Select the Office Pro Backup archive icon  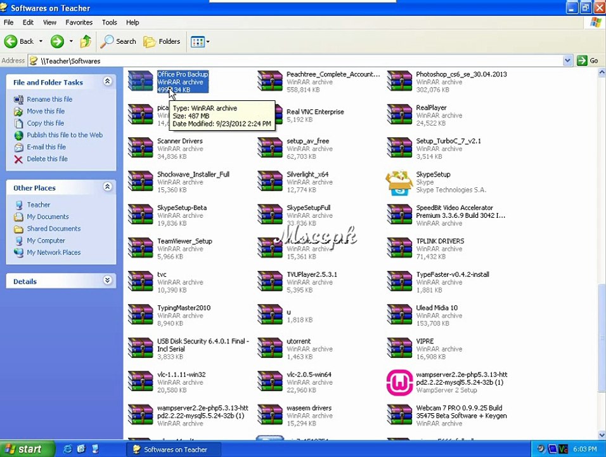141,81
